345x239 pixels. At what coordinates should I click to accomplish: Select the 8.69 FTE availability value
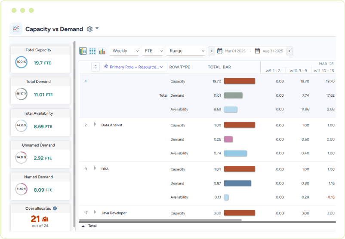point(43,127)
